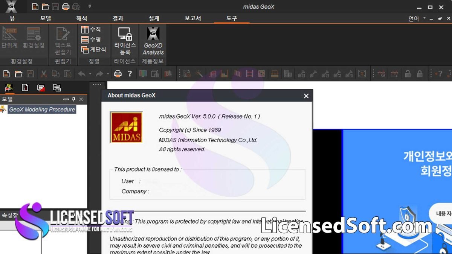Viewport: 452px width, 254px height.
Task: Click the 환경설정 preferences ribbon icon
Action: click(x=34, y=38)
